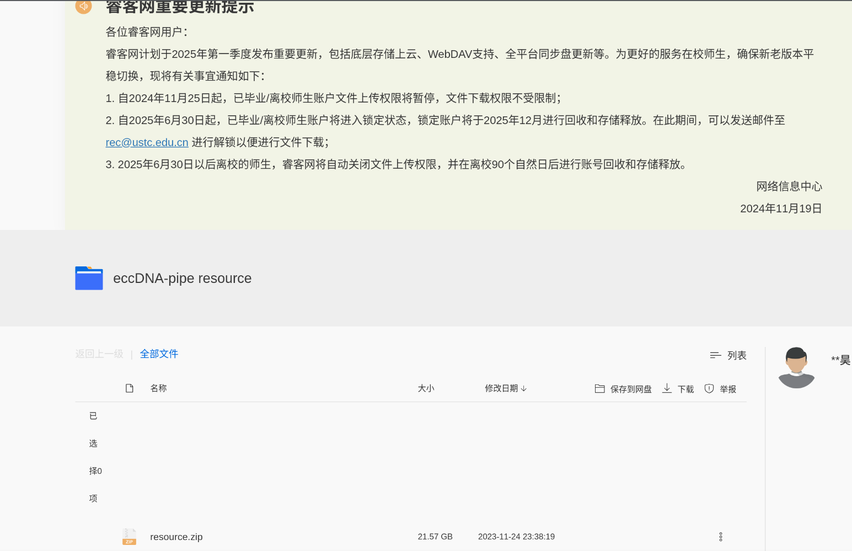Click the sharer name **昊
The height and width of the screenshot is (551, 852).
point(840,361)
